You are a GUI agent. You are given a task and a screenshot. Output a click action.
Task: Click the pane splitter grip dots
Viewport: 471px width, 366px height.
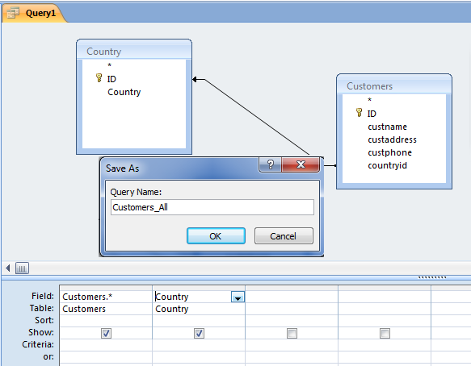click(x=432, y=277)
